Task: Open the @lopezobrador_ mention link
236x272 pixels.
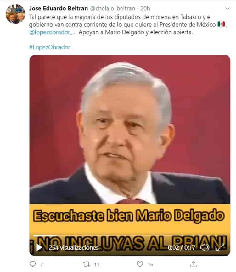Action: [51, 32]
